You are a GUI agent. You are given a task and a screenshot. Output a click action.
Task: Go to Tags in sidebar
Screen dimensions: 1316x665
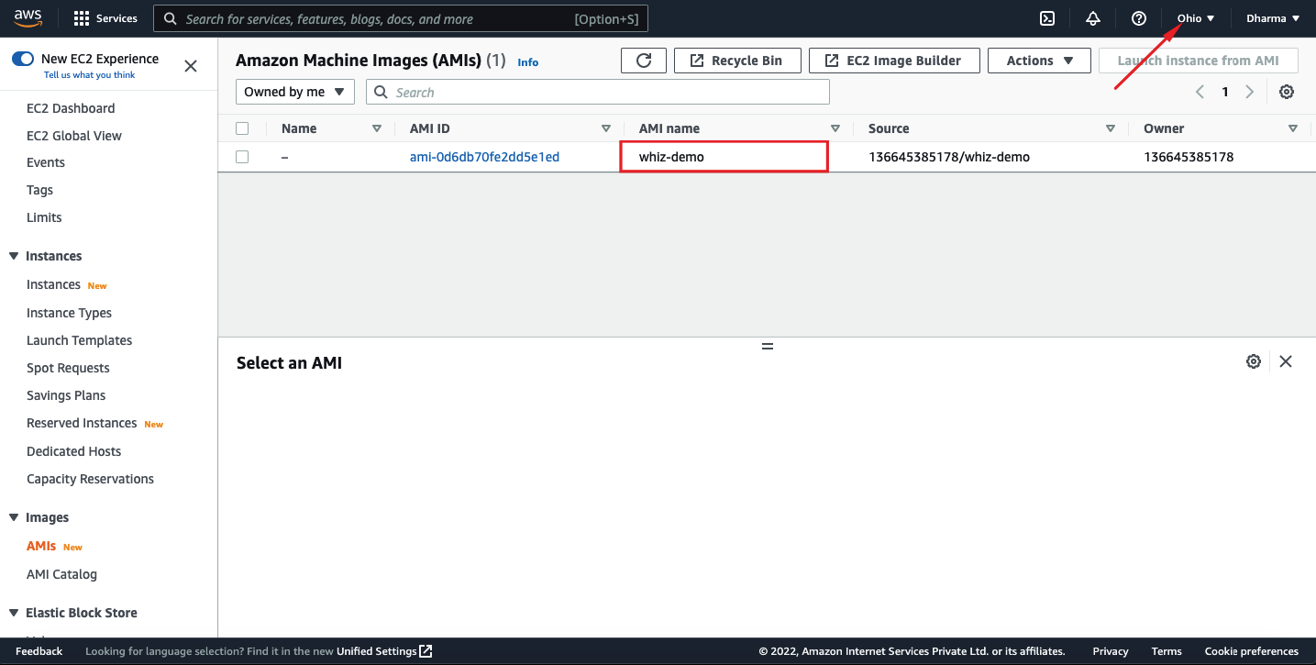coord(40,190)
